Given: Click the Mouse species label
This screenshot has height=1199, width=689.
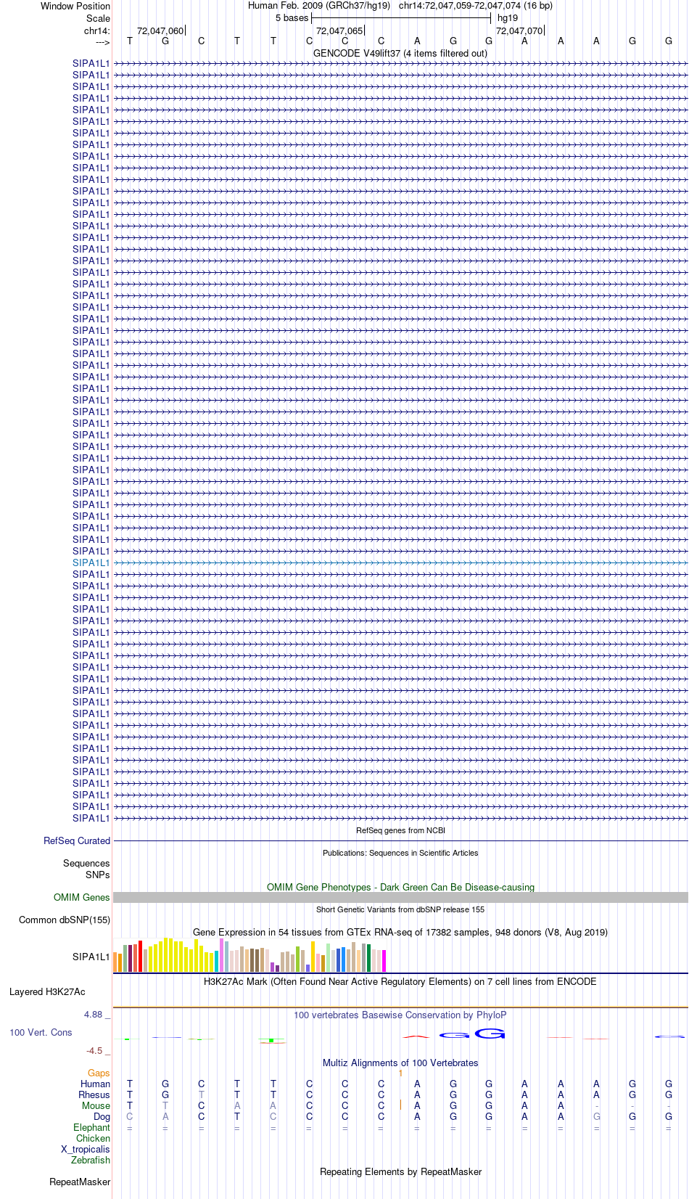Looking at the screenshot, I should tap(96, 1105).
